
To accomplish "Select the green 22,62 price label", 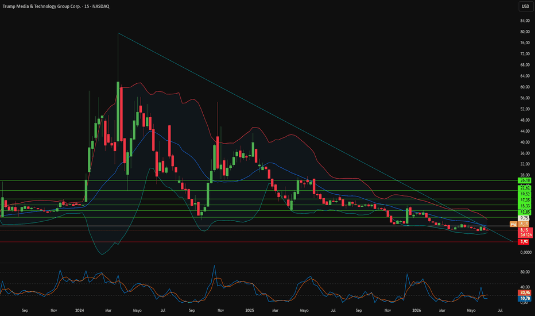I will point(525,188).
